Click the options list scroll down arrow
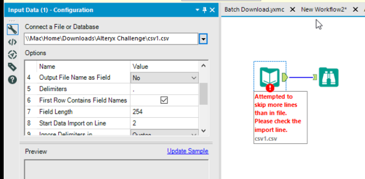Screen dimensions: 365x179 click(204, 131)
